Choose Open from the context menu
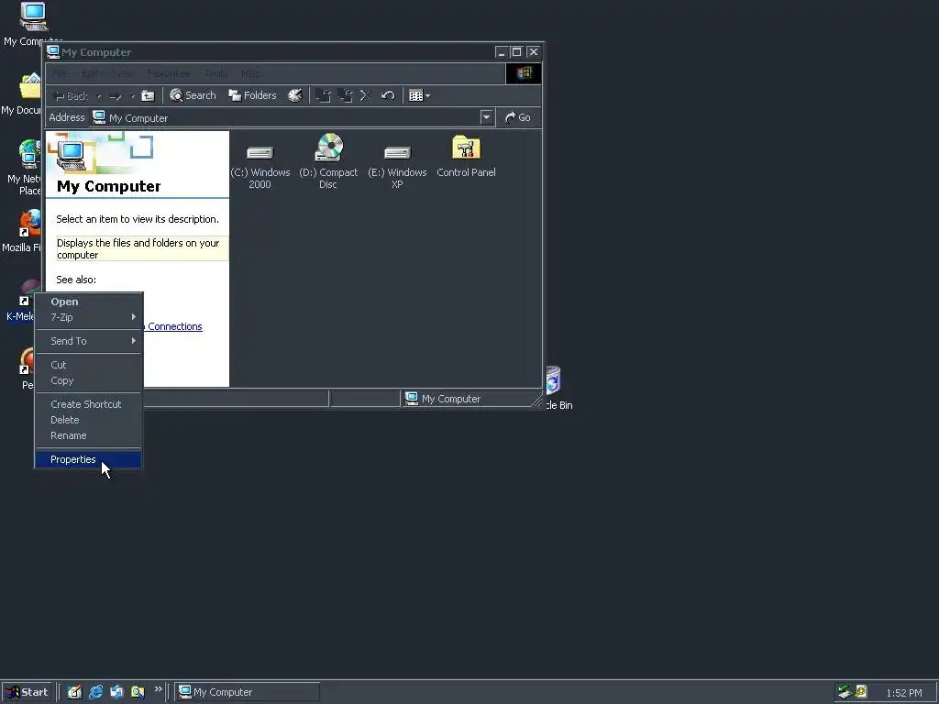The image size is (939, 704). coord(89,302)
